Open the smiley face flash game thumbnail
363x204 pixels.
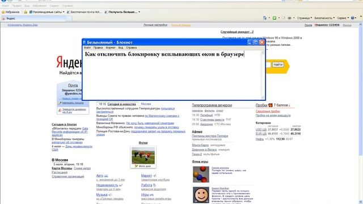click(201, 195)
